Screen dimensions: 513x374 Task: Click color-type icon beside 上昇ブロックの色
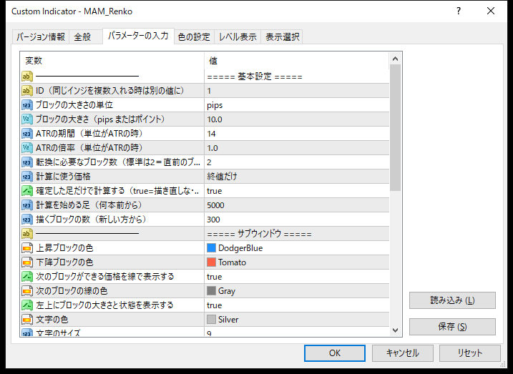click(27, 248)
